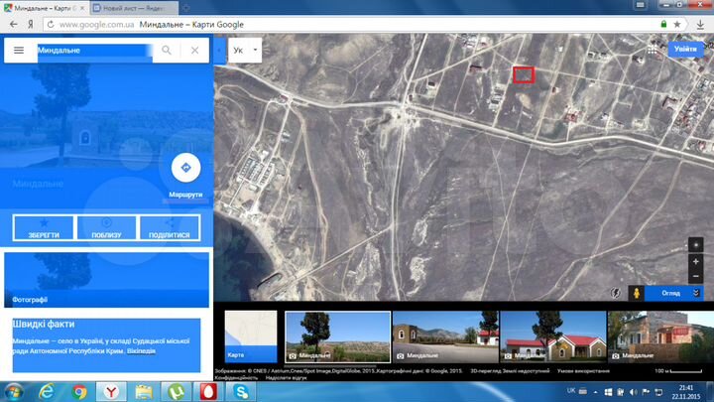Image resolution: width=714 pixels, height=402 pixels.
Task: Open the Opera taskbar icon
Action: point(208,392)
